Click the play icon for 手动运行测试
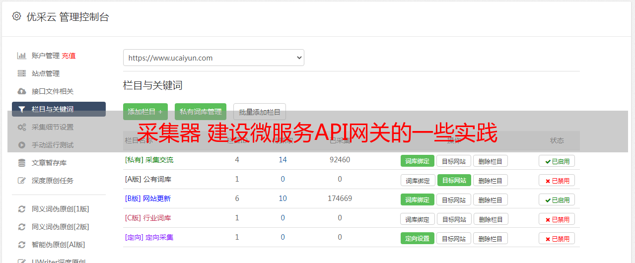The width and height of the screenshot is (635, 263). 22,145
